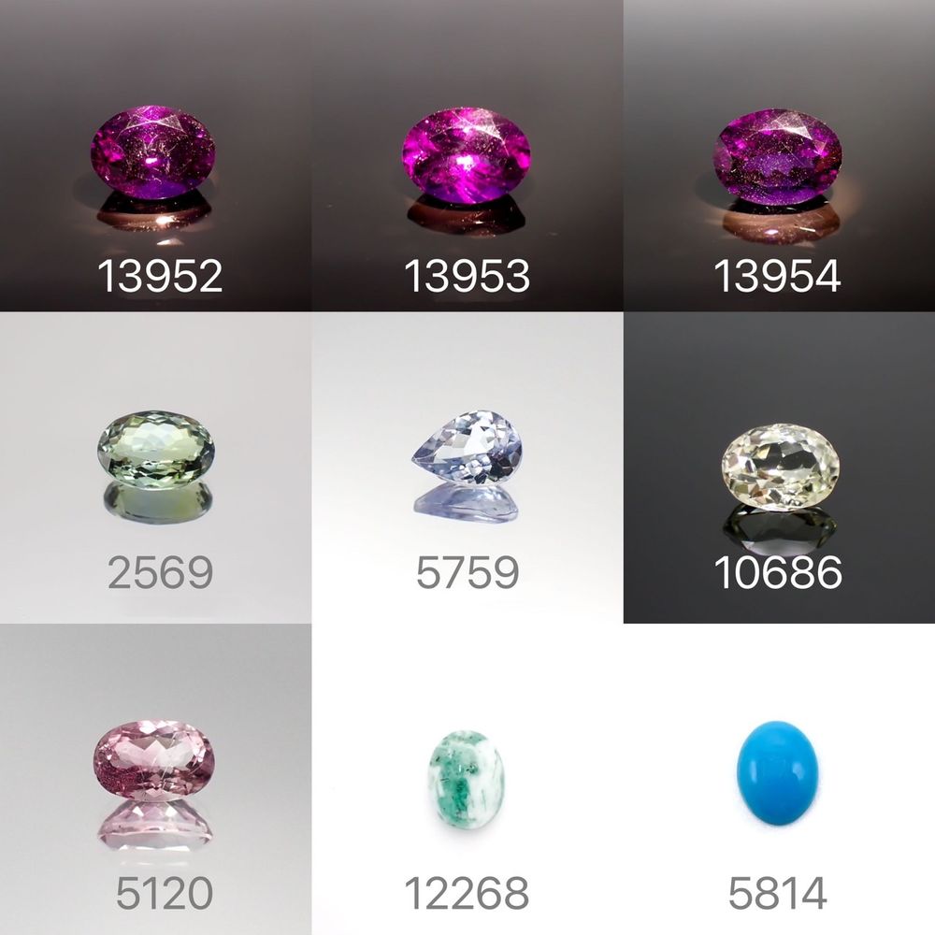The width and height of the screenshot is (935, 935).
Task: Select the purple gem photo numbered 13953
Action: coord(467,155)
